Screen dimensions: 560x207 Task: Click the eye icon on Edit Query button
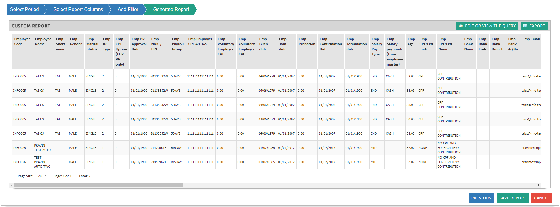(x=461, y=26)
